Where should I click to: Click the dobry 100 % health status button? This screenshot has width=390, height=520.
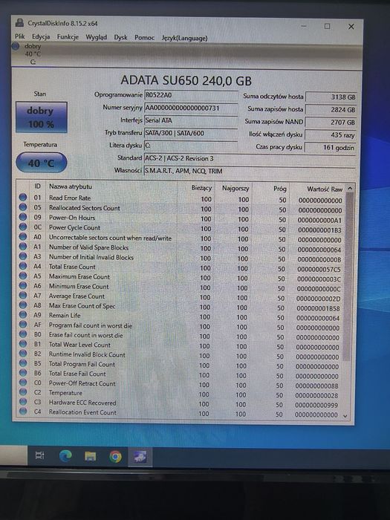click(x=41, y=117)
